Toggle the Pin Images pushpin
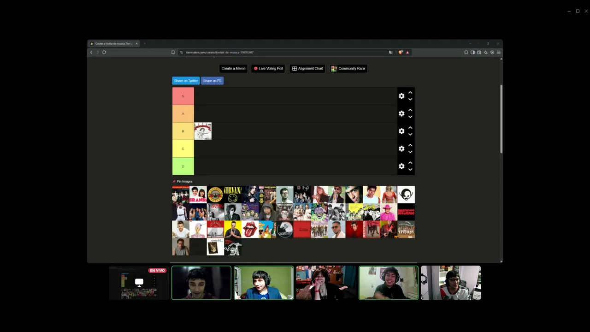Viewport: 590px width, 332px height. pyautogui.click(x=174, y=181)
